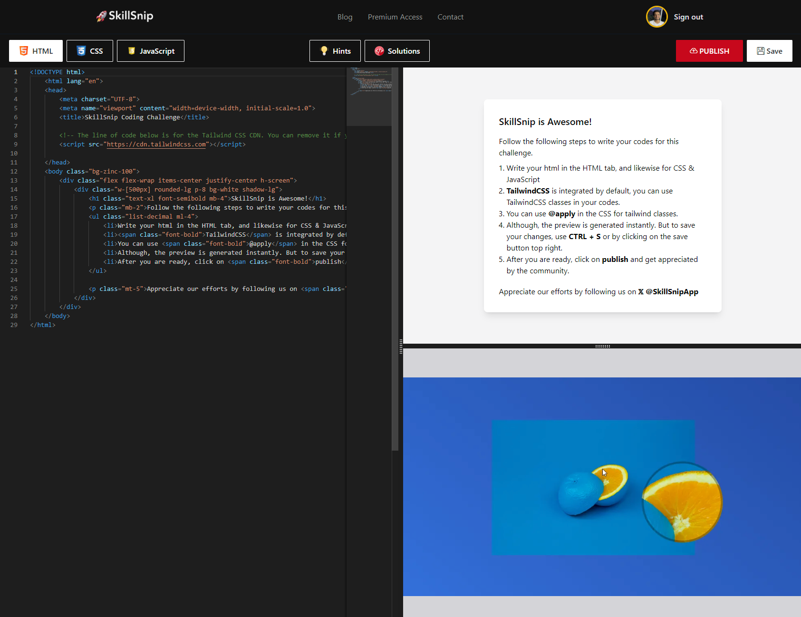Click the tailwindcss CDN URL in code
The height and width of the screenshot is (617, 801).
[x=156, y=145]
